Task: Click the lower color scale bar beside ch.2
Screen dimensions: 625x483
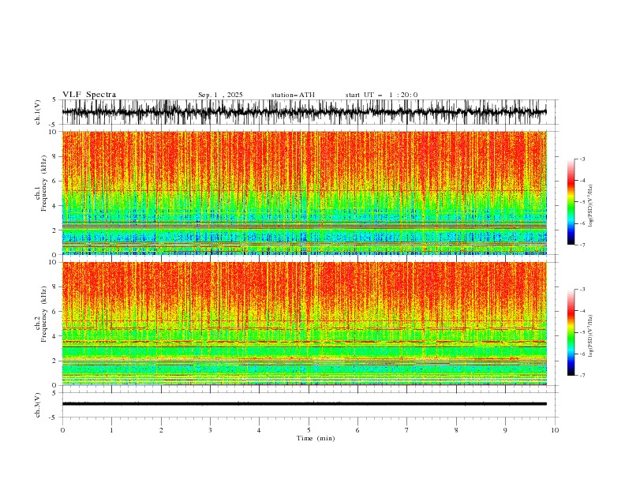Action: [x=571, y=332]
